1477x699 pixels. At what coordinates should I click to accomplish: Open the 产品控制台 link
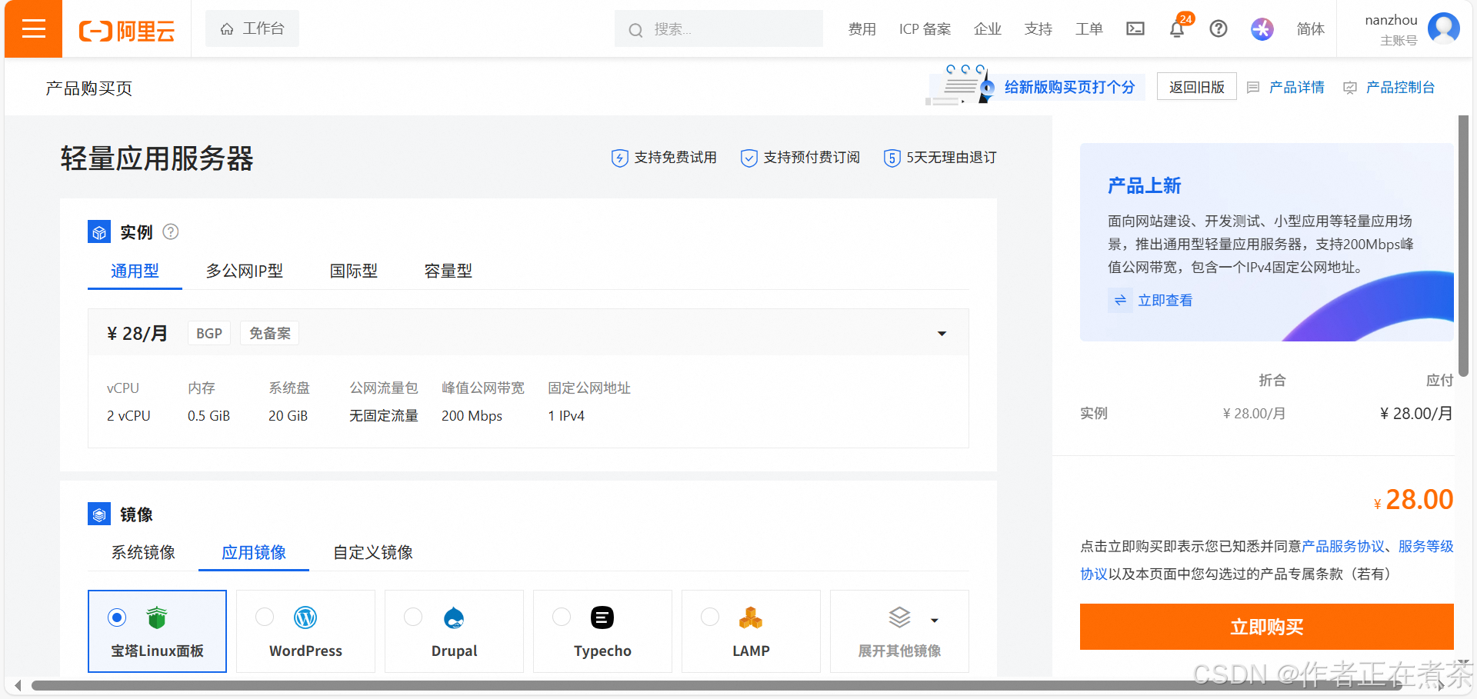1400,88
